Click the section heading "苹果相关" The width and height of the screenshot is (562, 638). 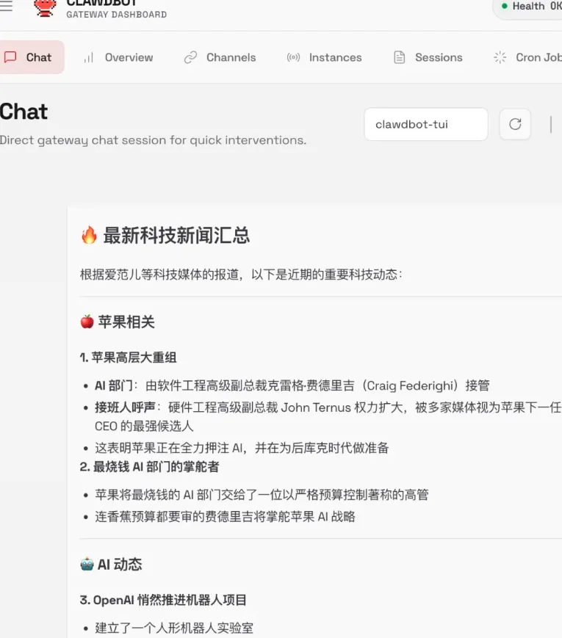click(x=126, y=322)
